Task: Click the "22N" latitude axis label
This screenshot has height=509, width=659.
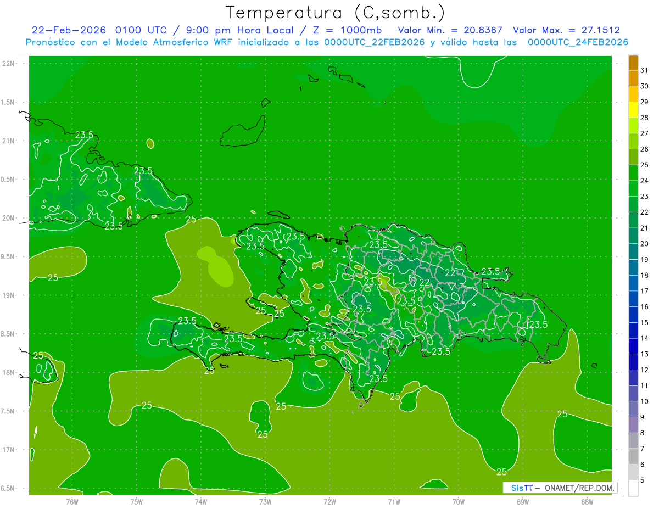Action: [9, 64]
